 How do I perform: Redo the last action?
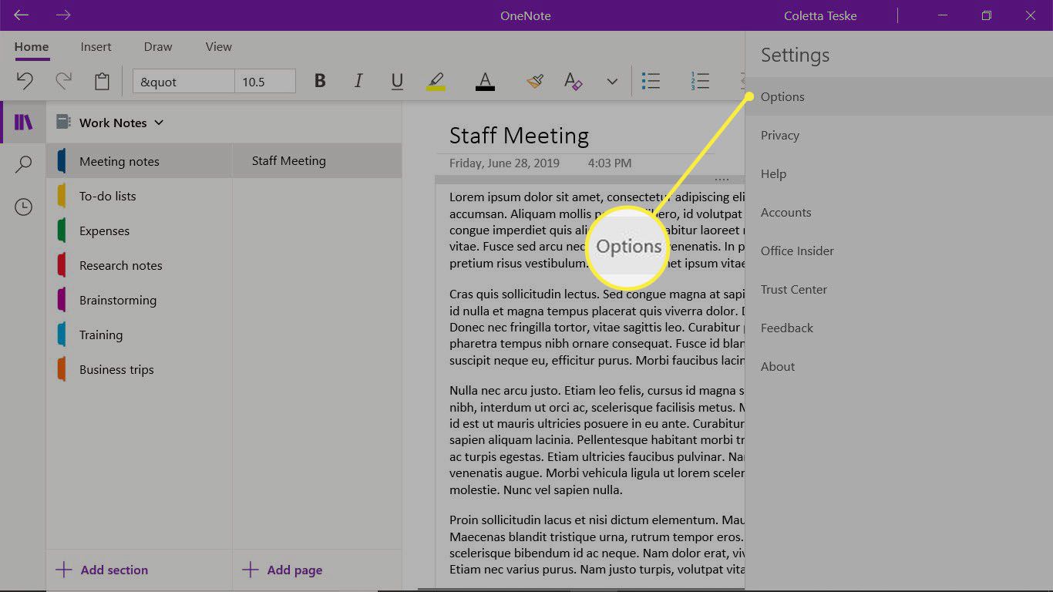point(63,81)
